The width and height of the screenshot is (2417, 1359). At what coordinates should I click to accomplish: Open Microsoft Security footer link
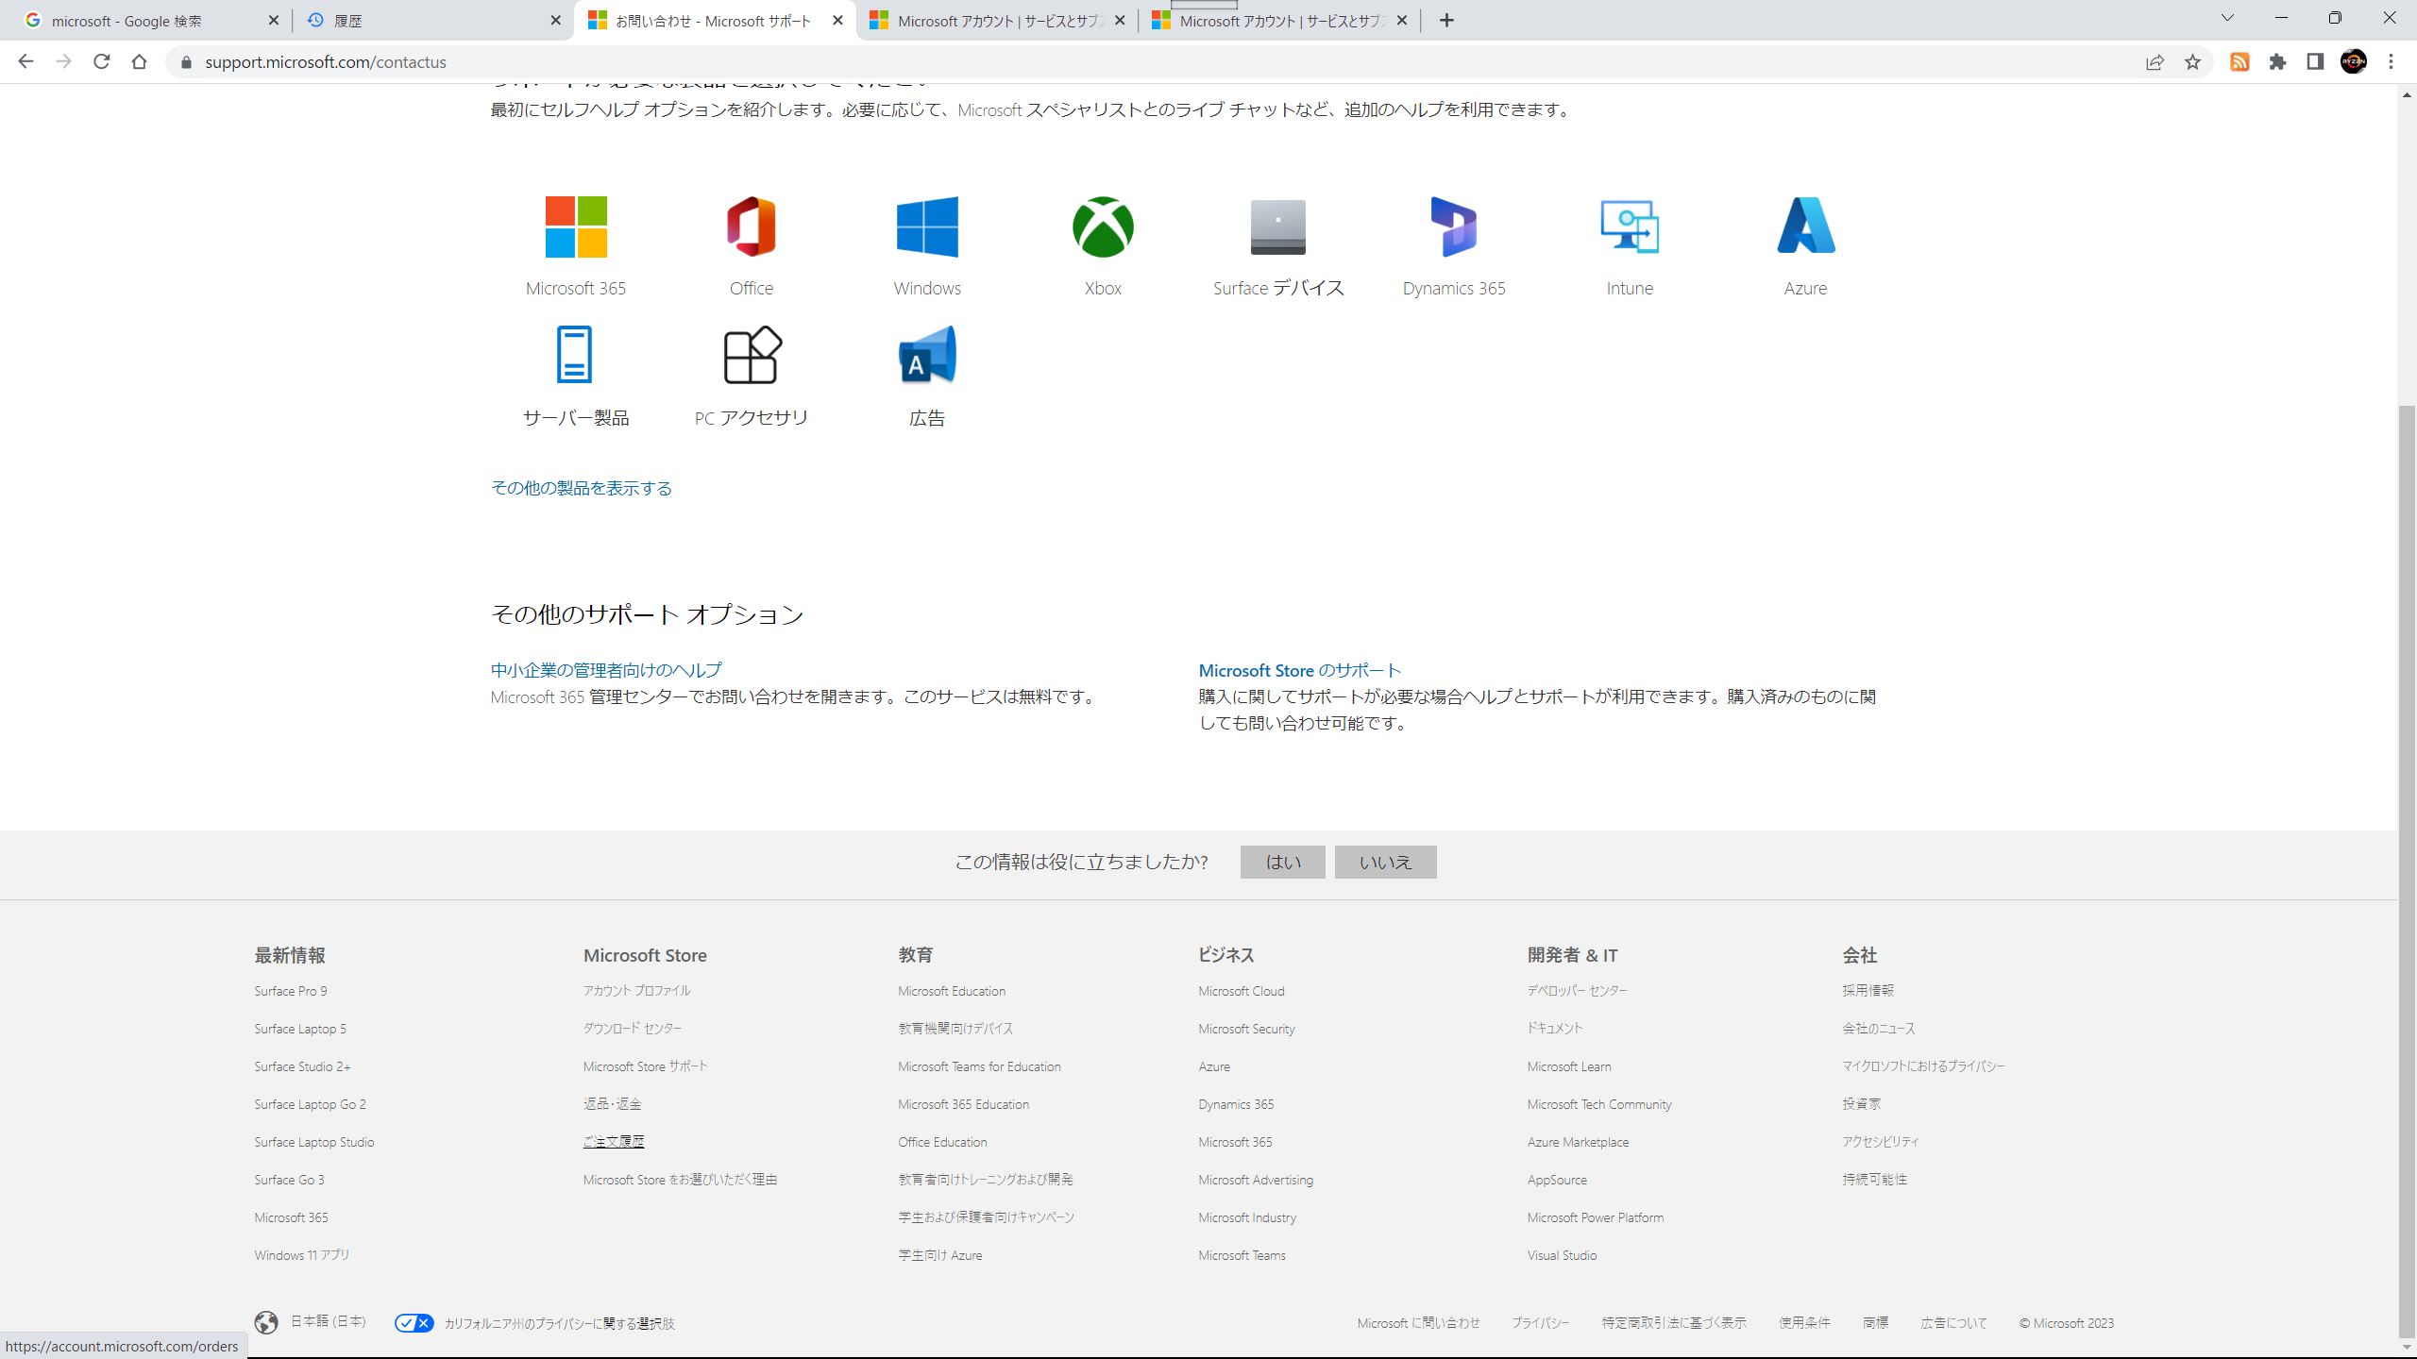tap(1246, 1029)
